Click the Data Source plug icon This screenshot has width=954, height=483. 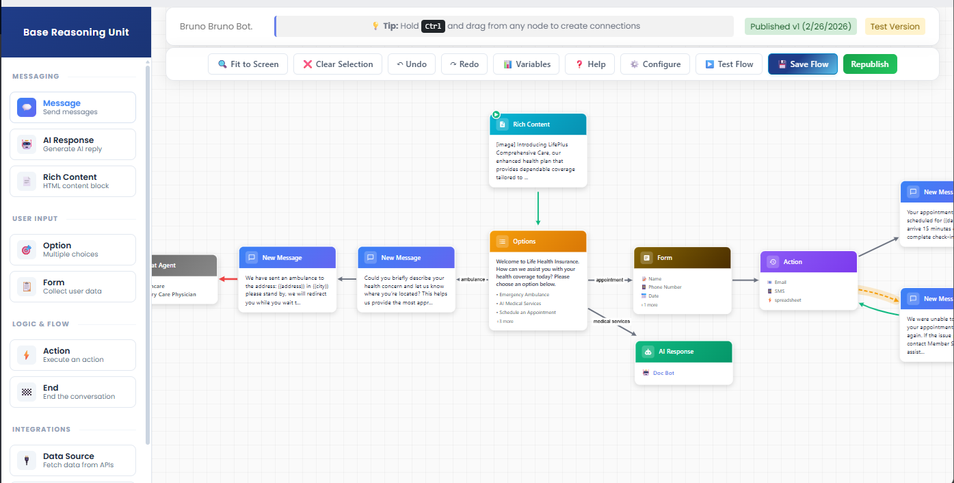tap(27, 460)
